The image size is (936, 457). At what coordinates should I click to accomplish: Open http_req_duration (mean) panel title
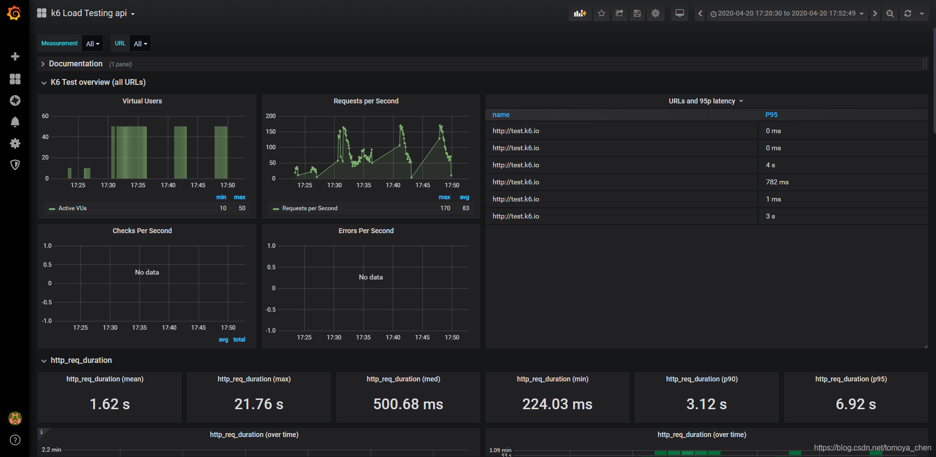pos(105,379)
